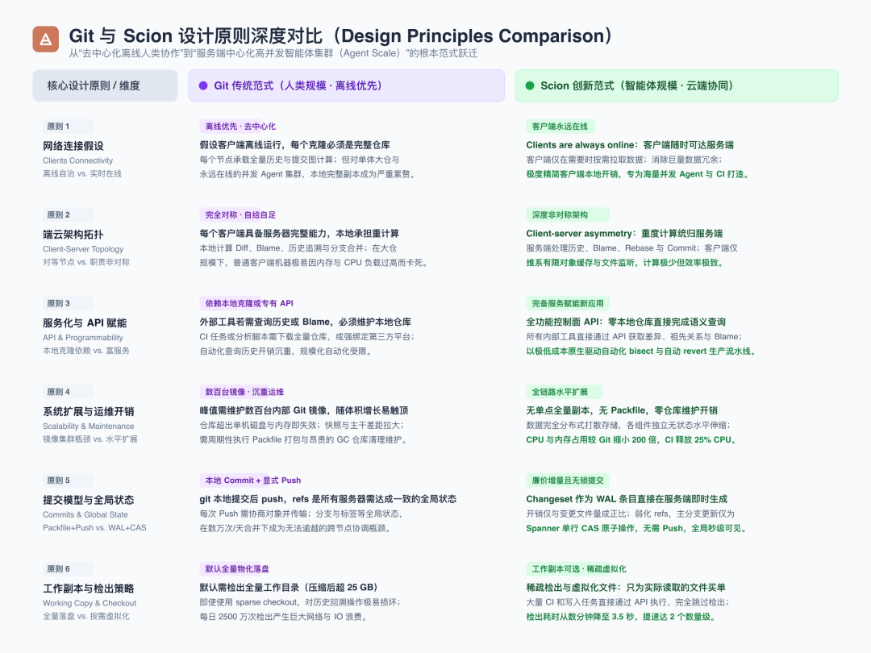Click the 峰值需维护数百台内部 Git 镜像 line
871x653 pixels.
[x=304, y=410]
